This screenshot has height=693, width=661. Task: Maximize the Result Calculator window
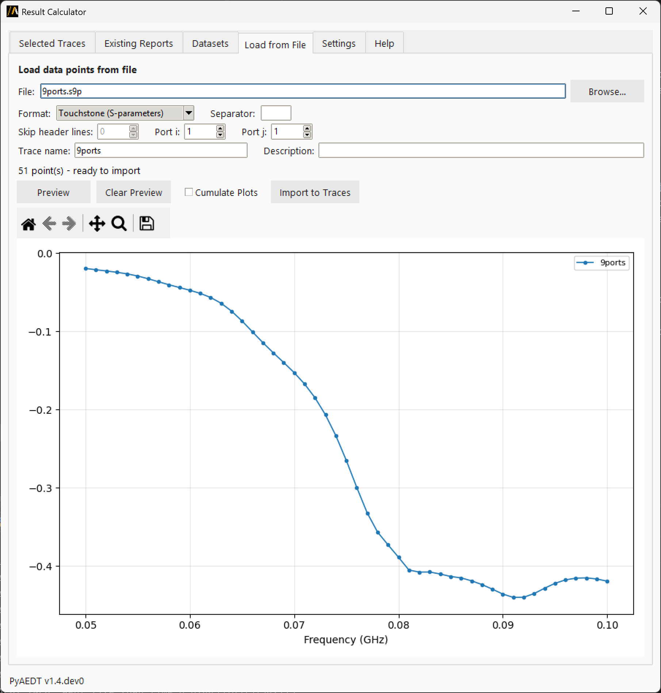pos(609,11)
